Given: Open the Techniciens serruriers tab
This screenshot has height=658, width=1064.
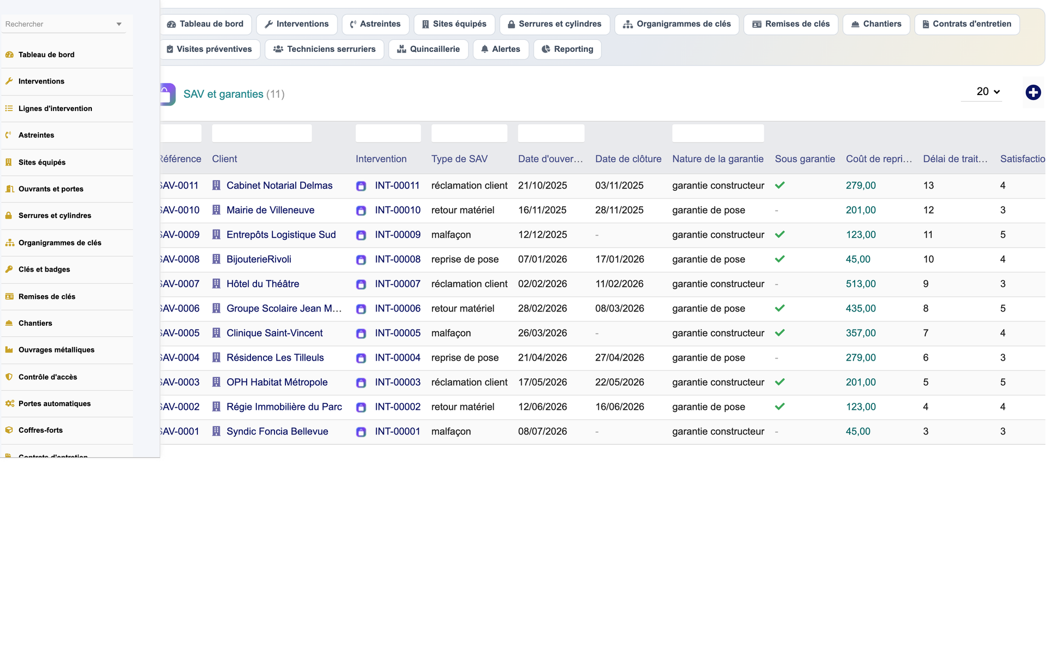Looking at the screenshot, I should click(x=324, y=49).
